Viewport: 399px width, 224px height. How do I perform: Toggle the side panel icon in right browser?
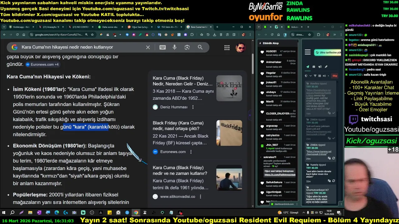click(x=285, y=35)
